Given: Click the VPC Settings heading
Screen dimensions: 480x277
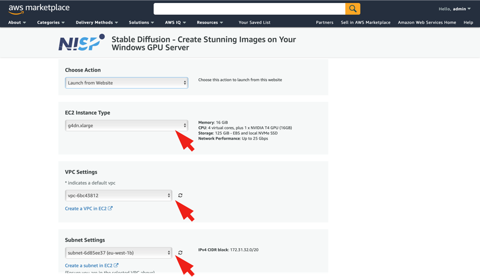Looking at the screenshot, I should 81,172.
